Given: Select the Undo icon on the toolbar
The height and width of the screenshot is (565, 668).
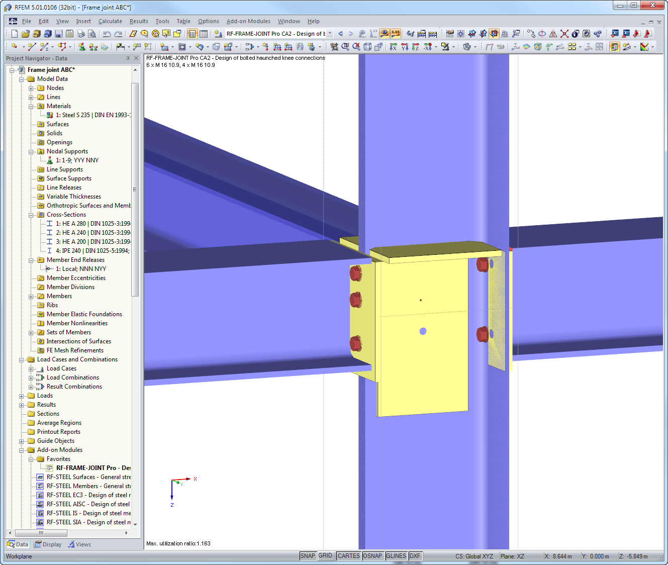Looking at the screenshot, I should coord(107,33).
